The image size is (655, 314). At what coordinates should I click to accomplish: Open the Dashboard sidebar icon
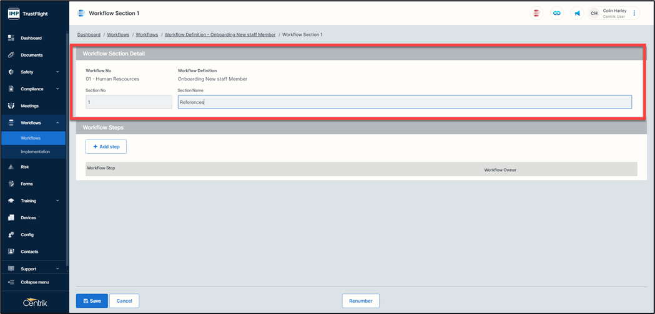click(x=11, y=38)
